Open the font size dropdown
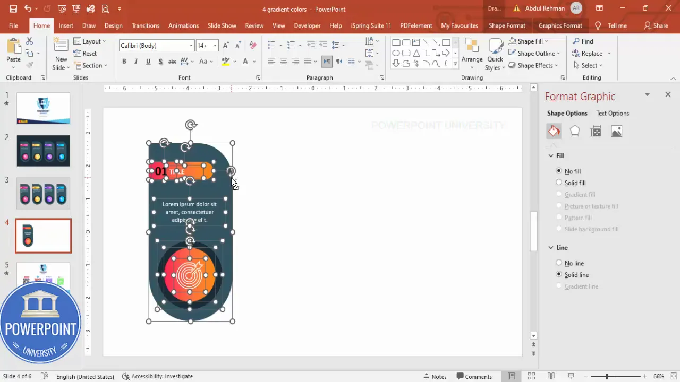The height and width of the screenshot is (382, 680). [x=215, y=46]
